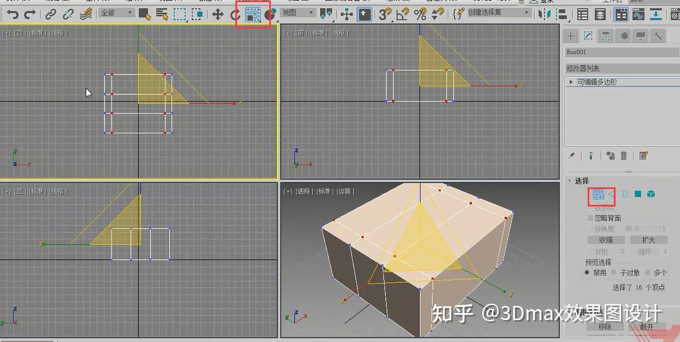The height and width of the screenshot is (342, 680).
Task: Activate the Select and Rotate tool
Action: [x=235, y=14]
